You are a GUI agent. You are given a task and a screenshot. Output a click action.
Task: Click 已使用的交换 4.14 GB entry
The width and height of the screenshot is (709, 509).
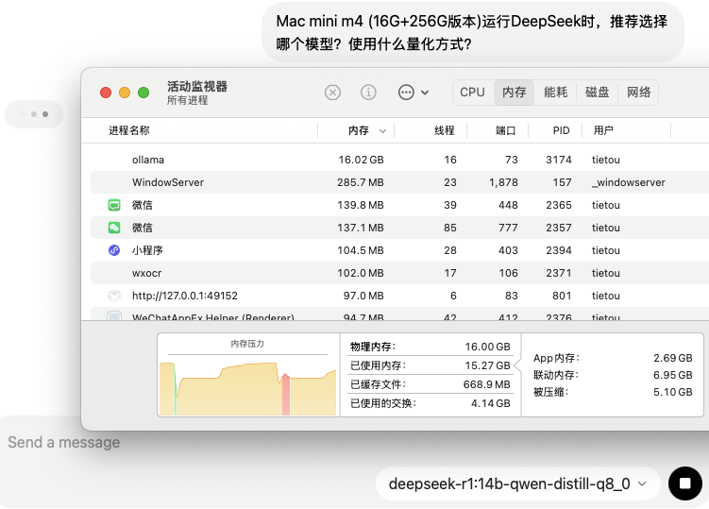pos(430,403)
